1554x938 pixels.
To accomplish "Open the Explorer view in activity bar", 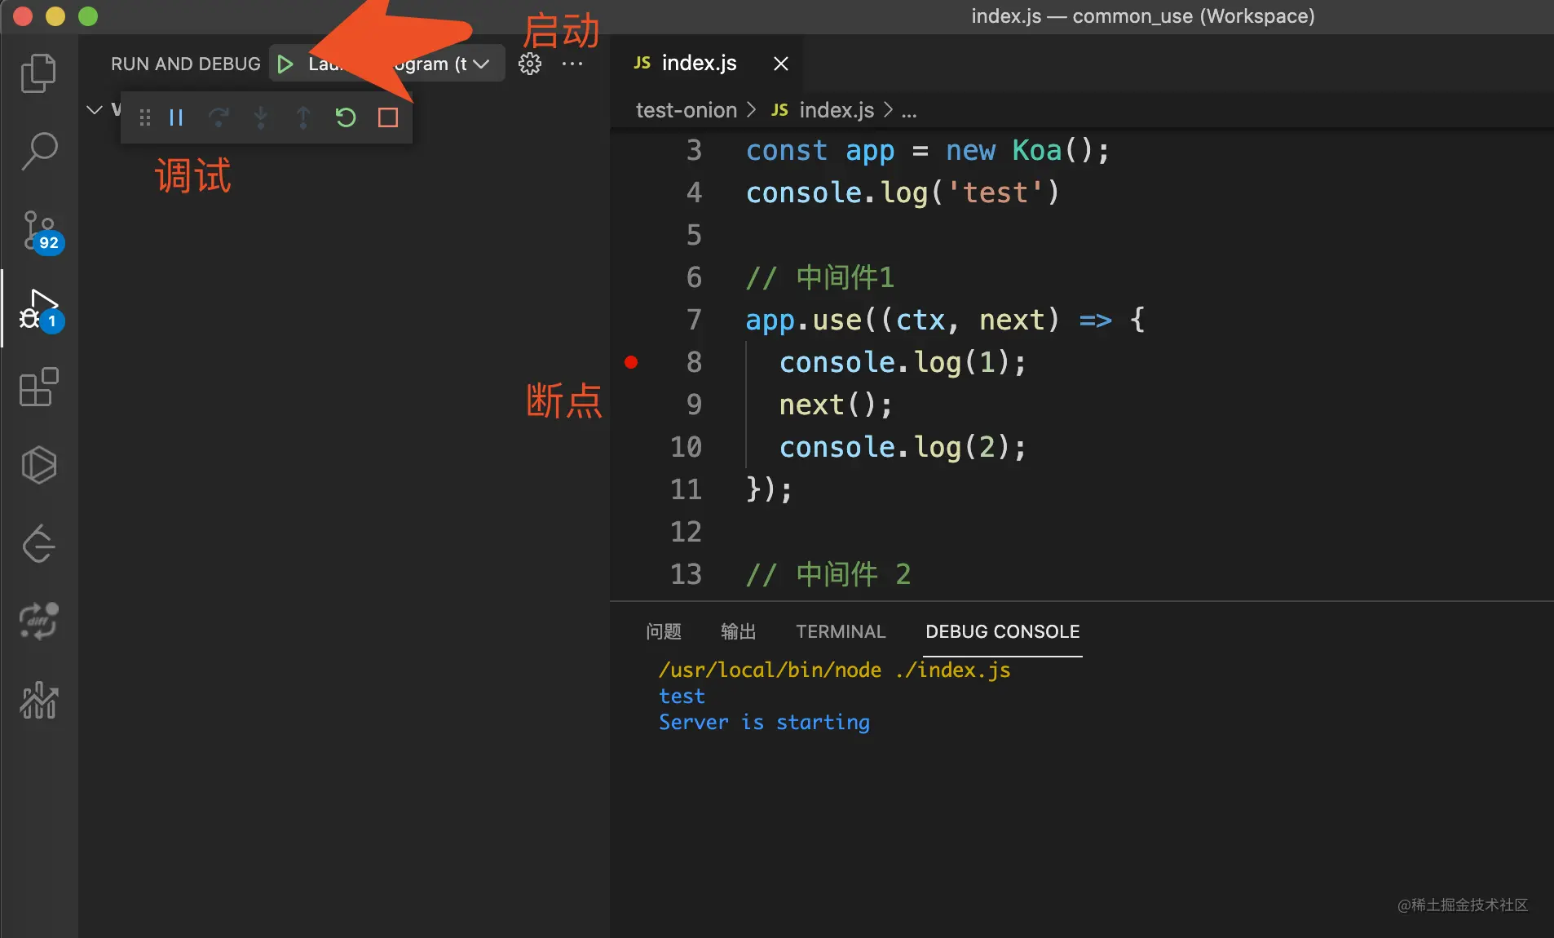I will click(x=38, y=73).
